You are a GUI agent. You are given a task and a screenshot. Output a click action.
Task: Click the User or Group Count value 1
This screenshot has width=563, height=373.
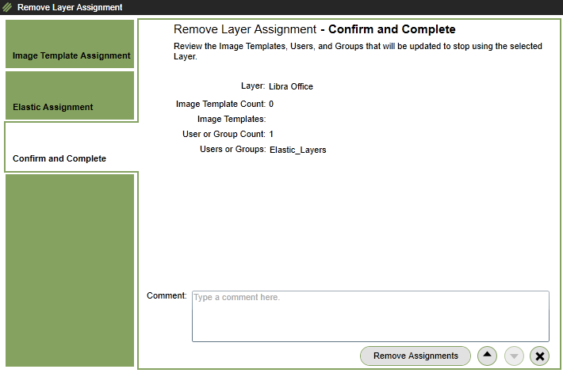[x=271, y=134]
